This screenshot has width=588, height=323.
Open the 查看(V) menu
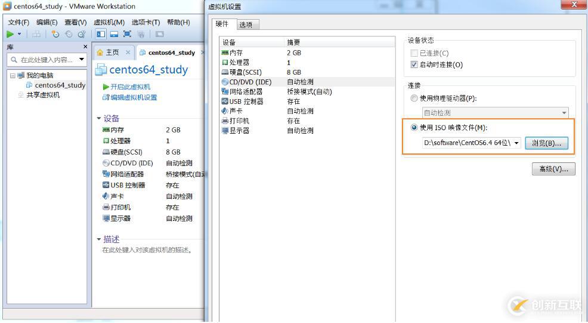[x=75, y=23]
